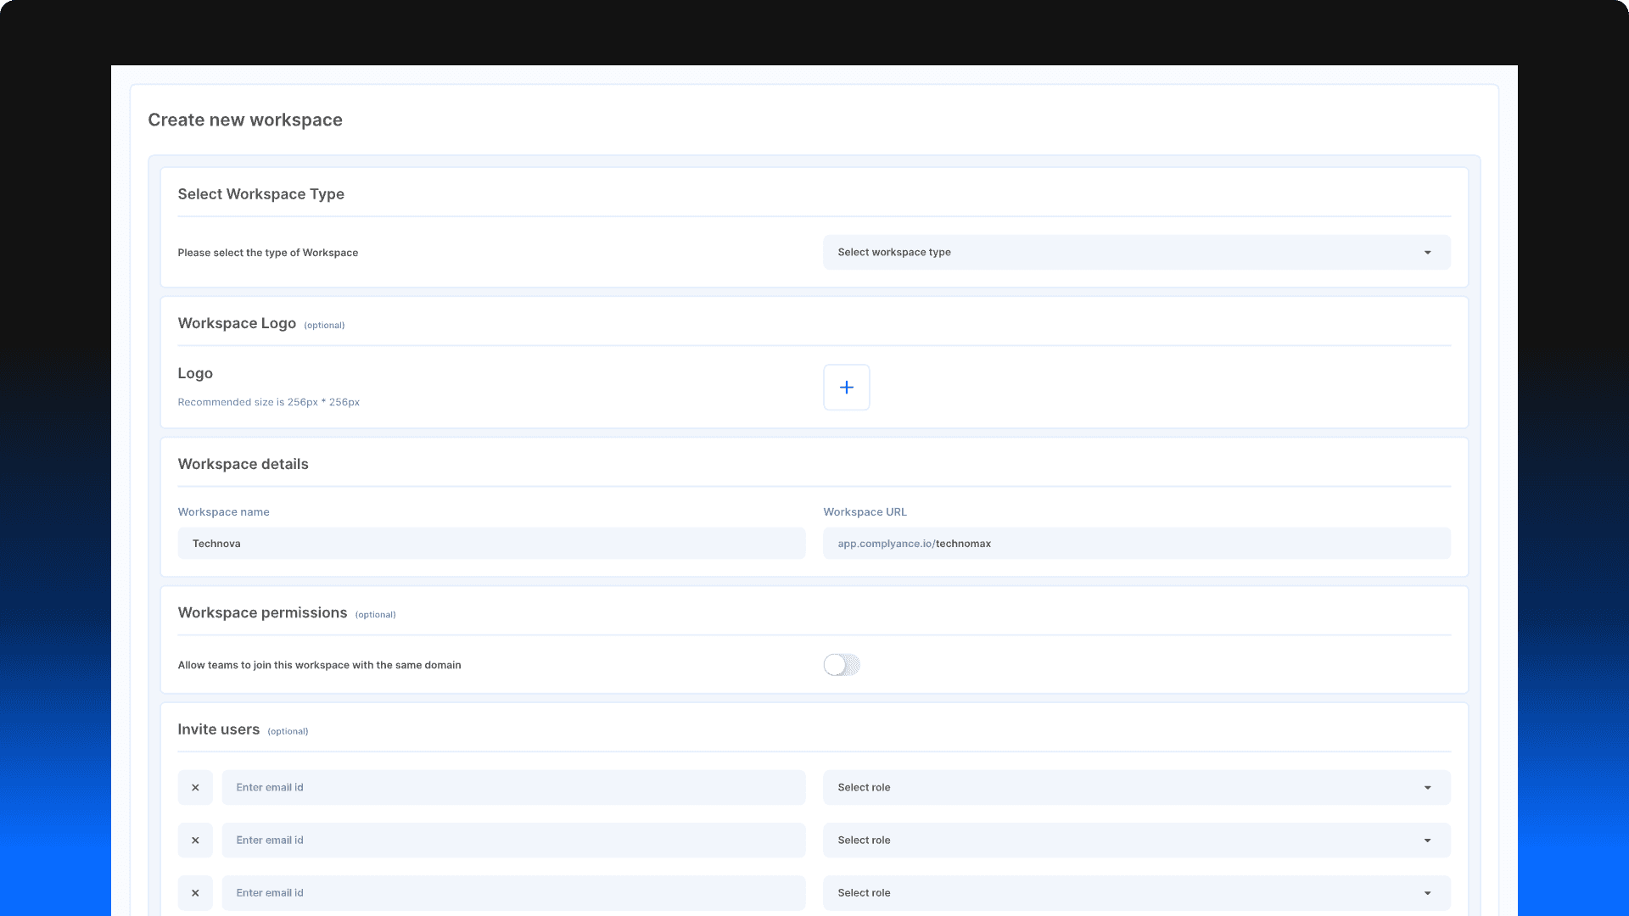The image size is (1629, 916).
Task: Click the caret arrow on first role selector
Action: pos(1428,788)
